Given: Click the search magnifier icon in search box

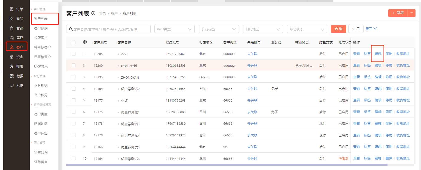Looking at the screenshot, I should pyautogui.click(x=71, y=29).
